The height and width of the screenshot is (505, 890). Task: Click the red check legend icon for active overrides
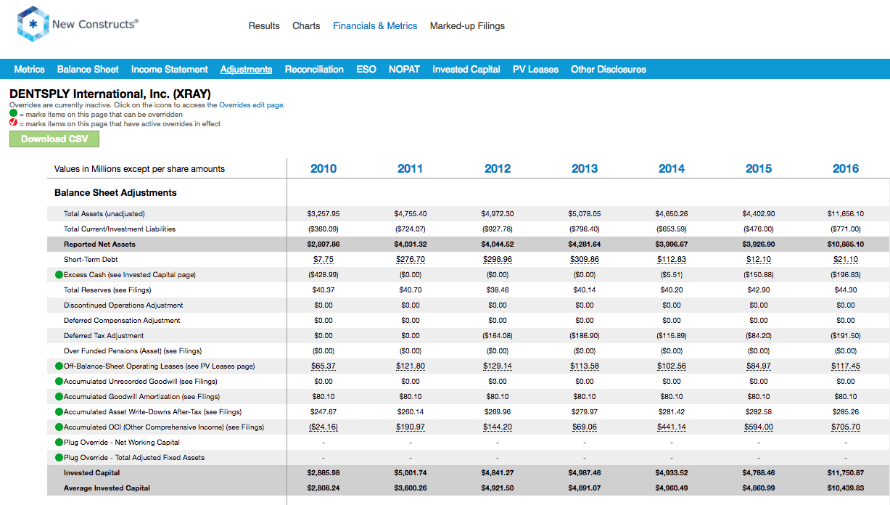click(13, 123)
